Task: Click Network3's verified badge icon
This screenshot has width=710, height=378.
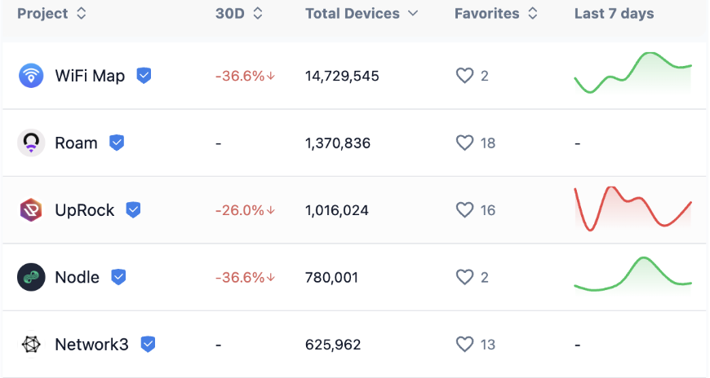Action: (148, 345)
